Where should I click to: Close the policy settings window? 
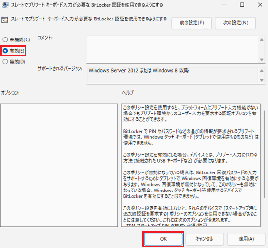[260, 5]
